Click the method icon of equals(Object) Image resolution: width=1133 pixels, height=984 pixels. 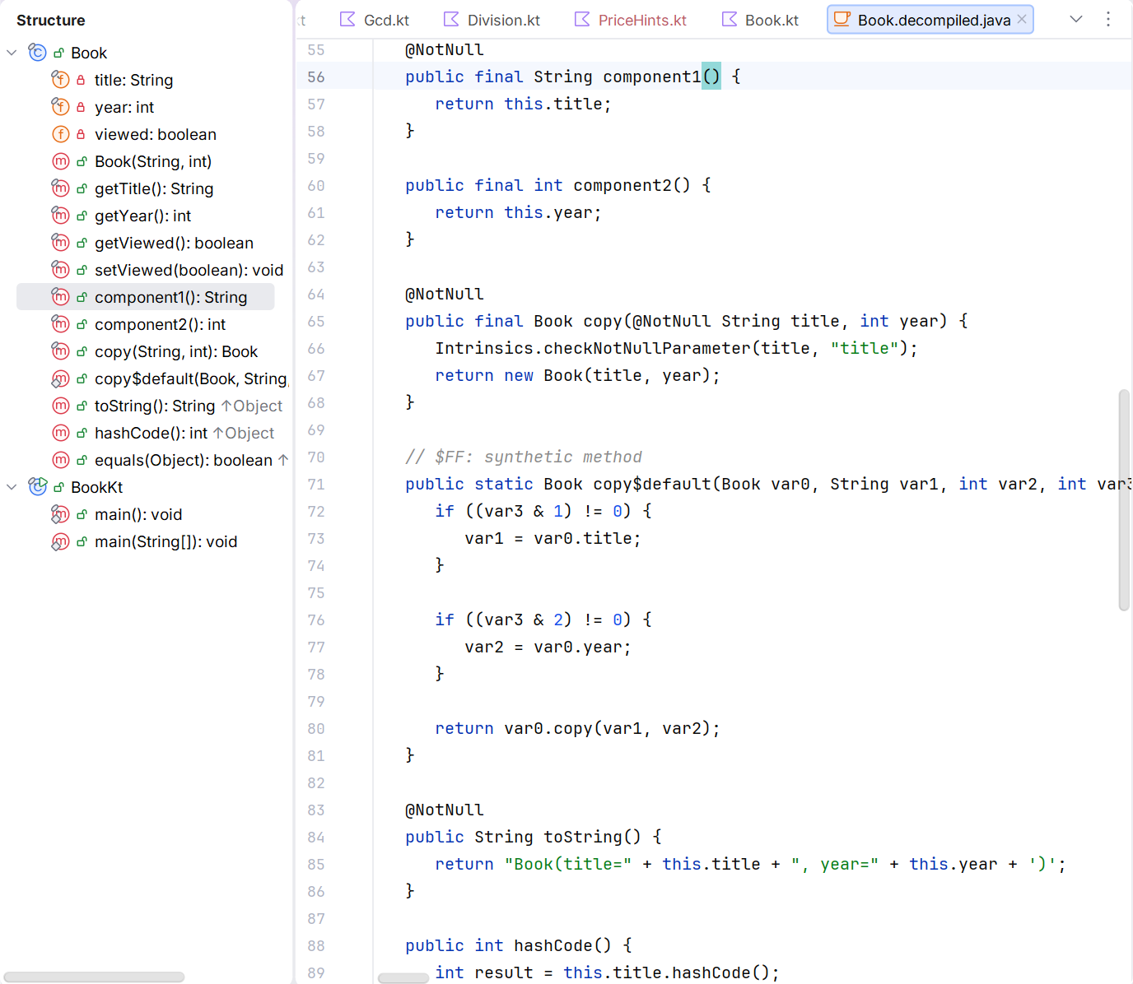(60, 460)
